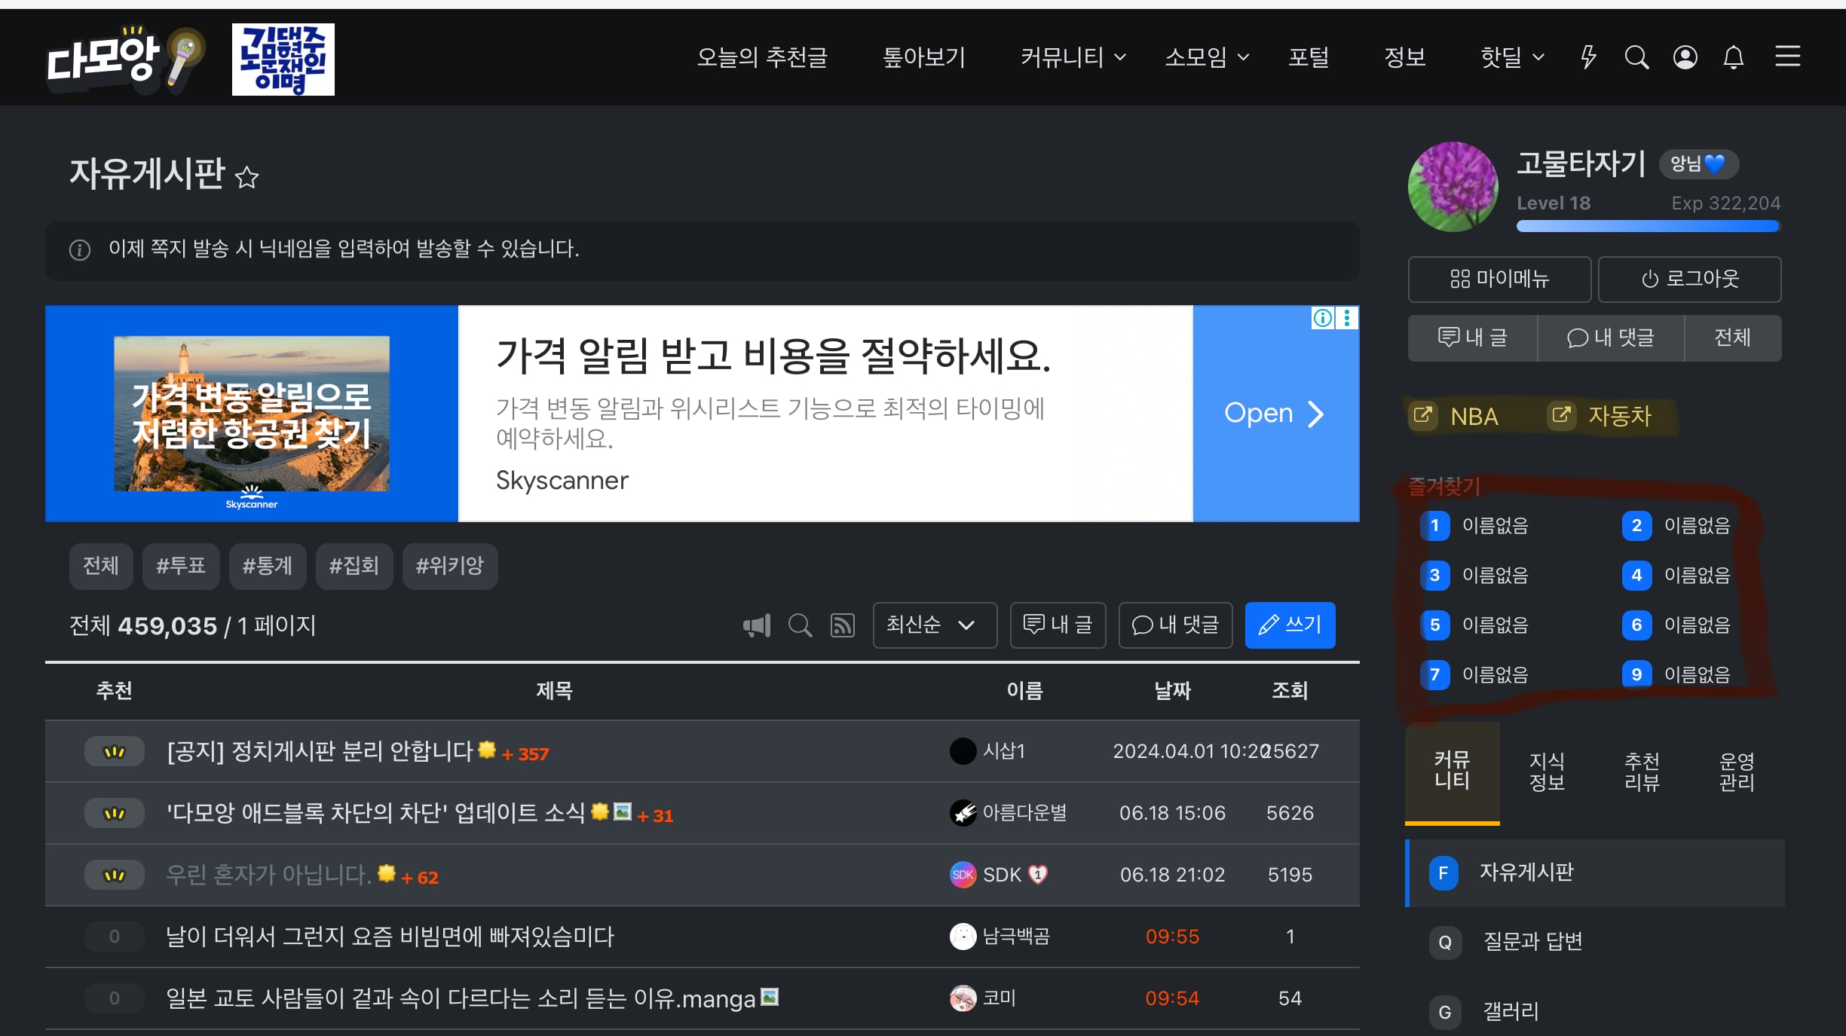
Task: Expand the 핫딜 dropdown menu
Action: pos(1513,57)
